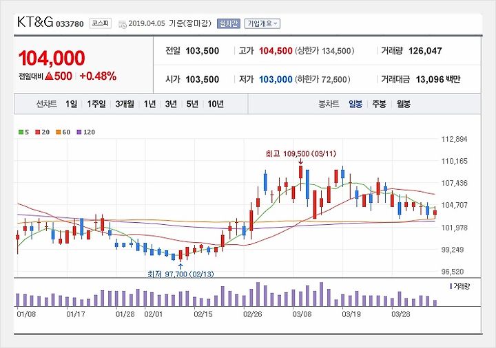
Task: Click the KT&G stock name title
Action: [35, 23]
